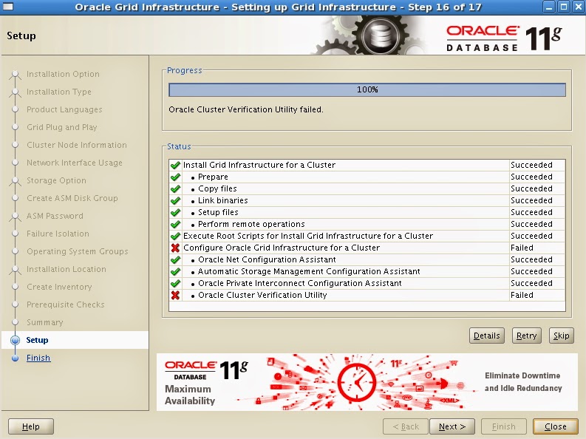Close window using title bar X
This screenshot has height=439, width=586.
(578, 7)
